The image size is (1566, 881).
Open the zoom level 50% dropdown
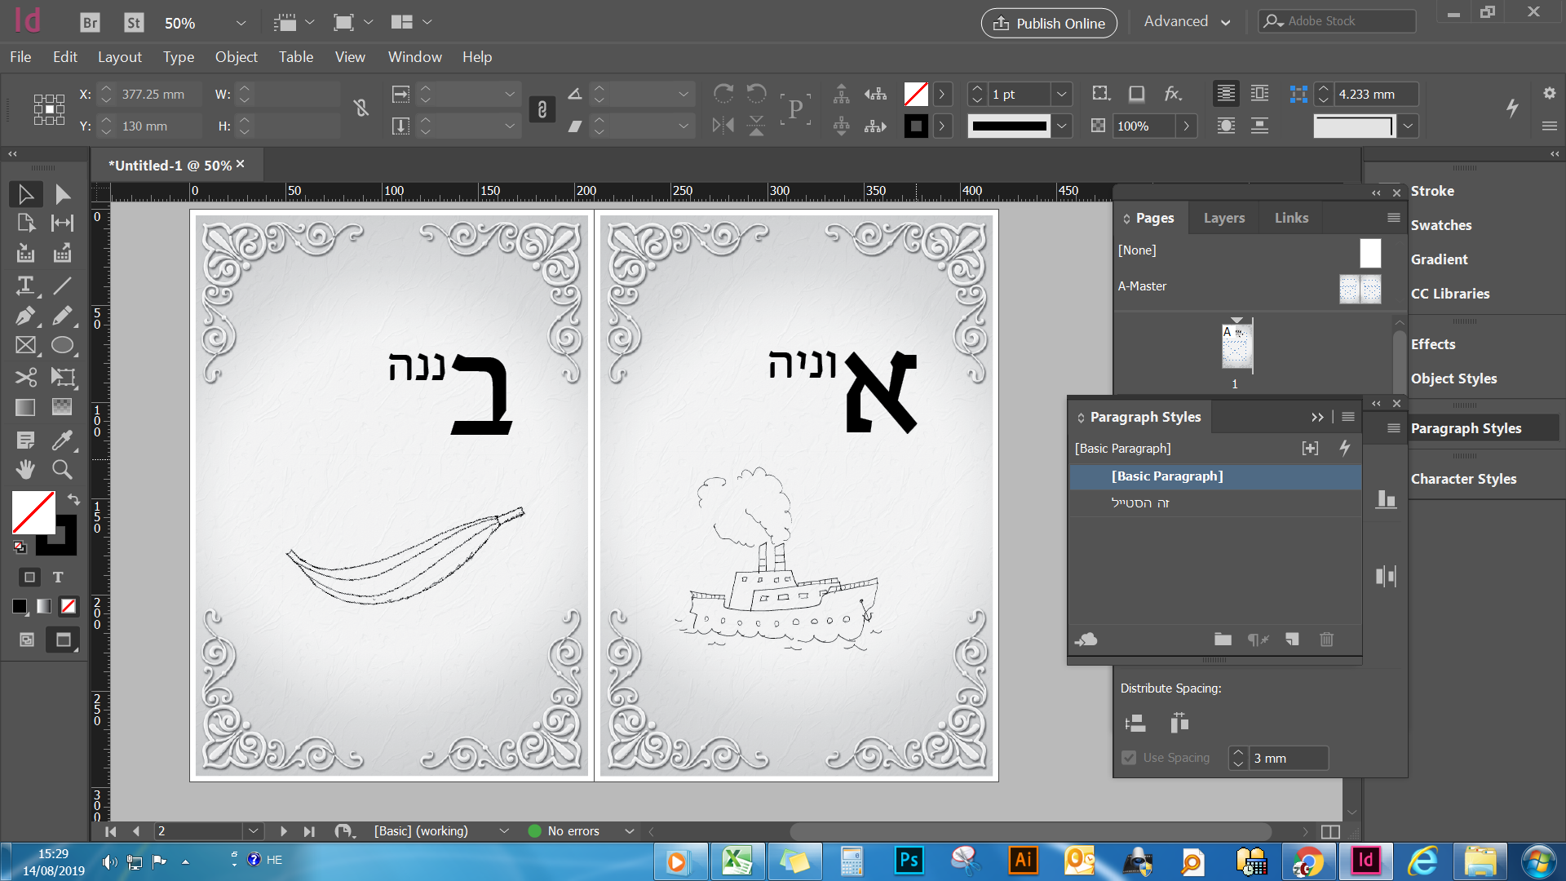click(240, 23)
